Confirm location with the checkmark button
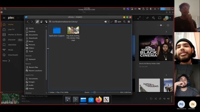This screenshot has height=112, width=200. [x=112, y=22]
